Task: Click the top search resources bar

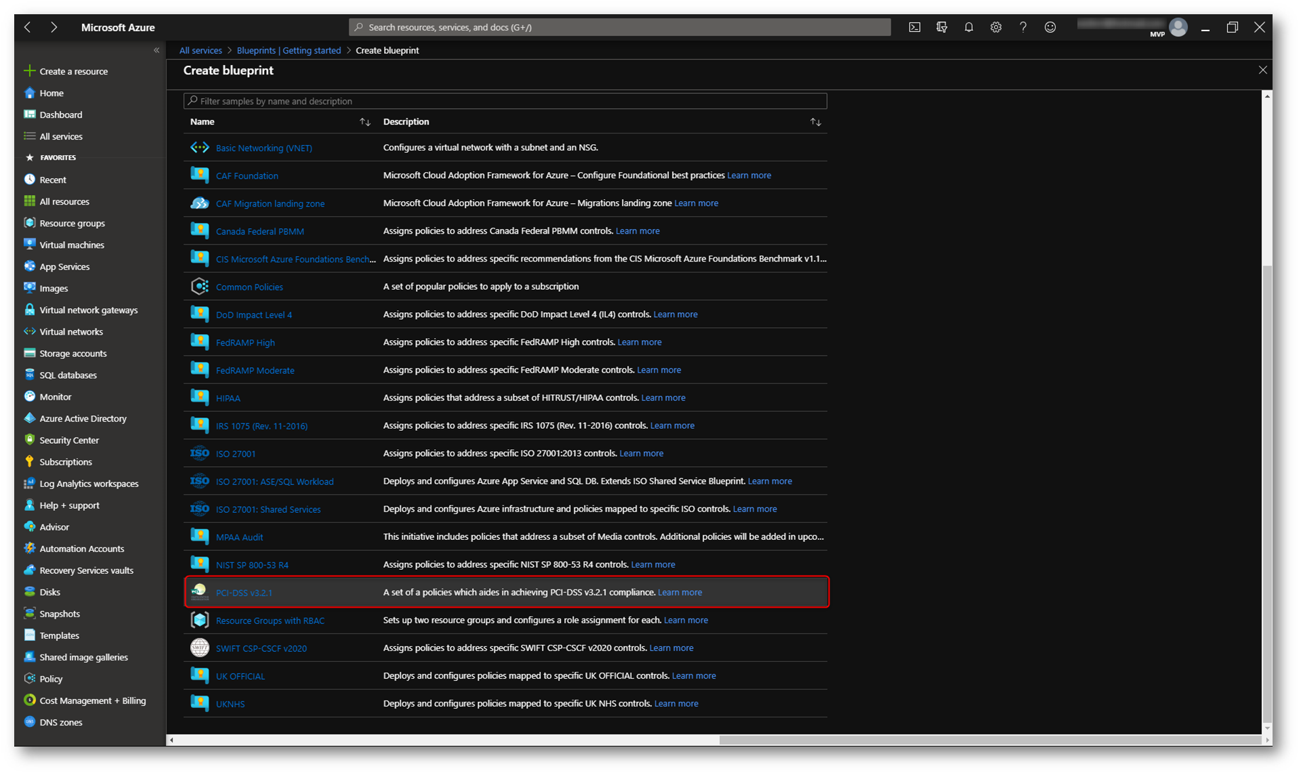Action: (x=620, y=27)
